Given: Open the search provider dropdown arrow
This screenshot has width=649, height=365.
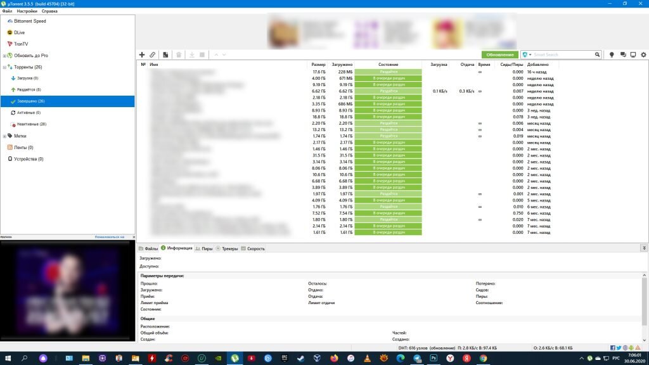Looking at the screenshot, I should (530, 54).
